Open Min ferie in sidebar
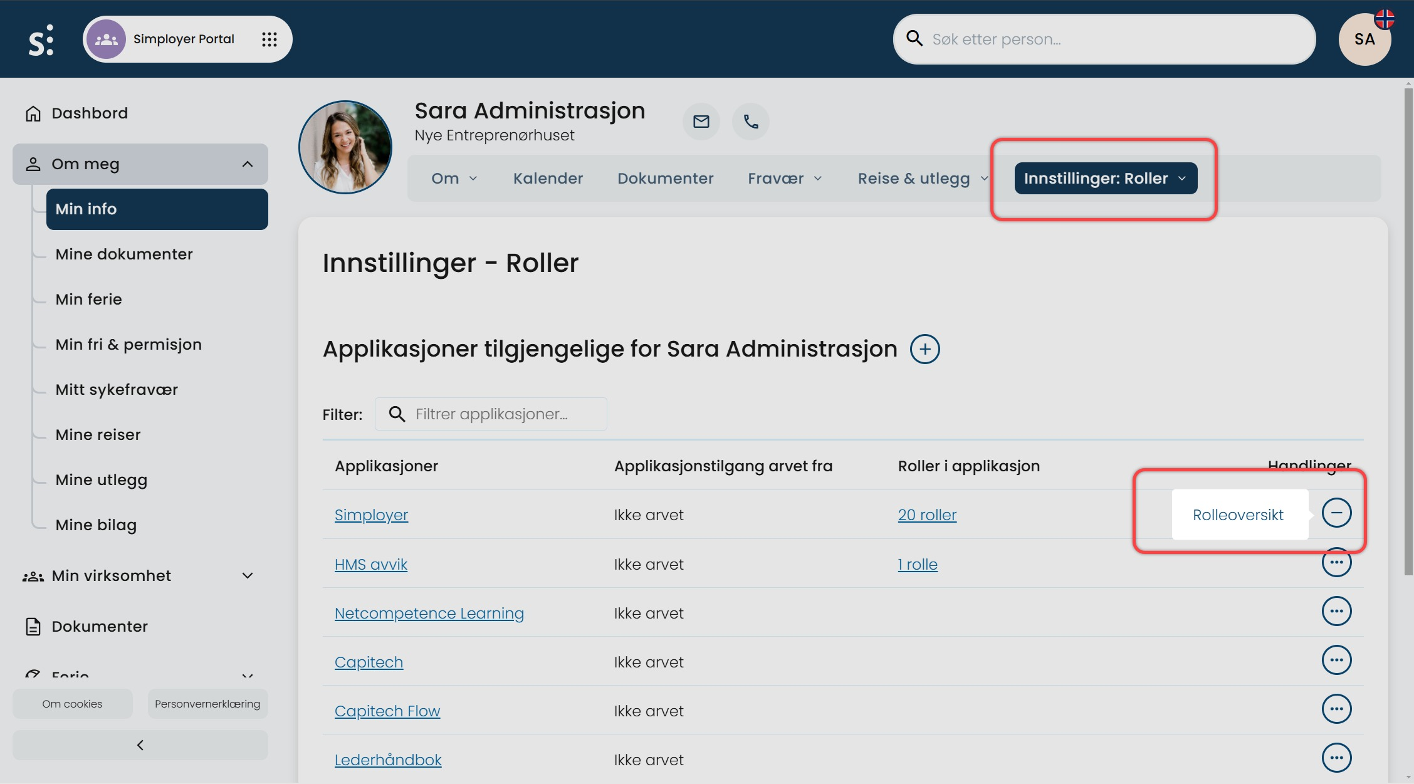Image resolution: width=1414 pixels, height=784 pixels. coord(88,300)
